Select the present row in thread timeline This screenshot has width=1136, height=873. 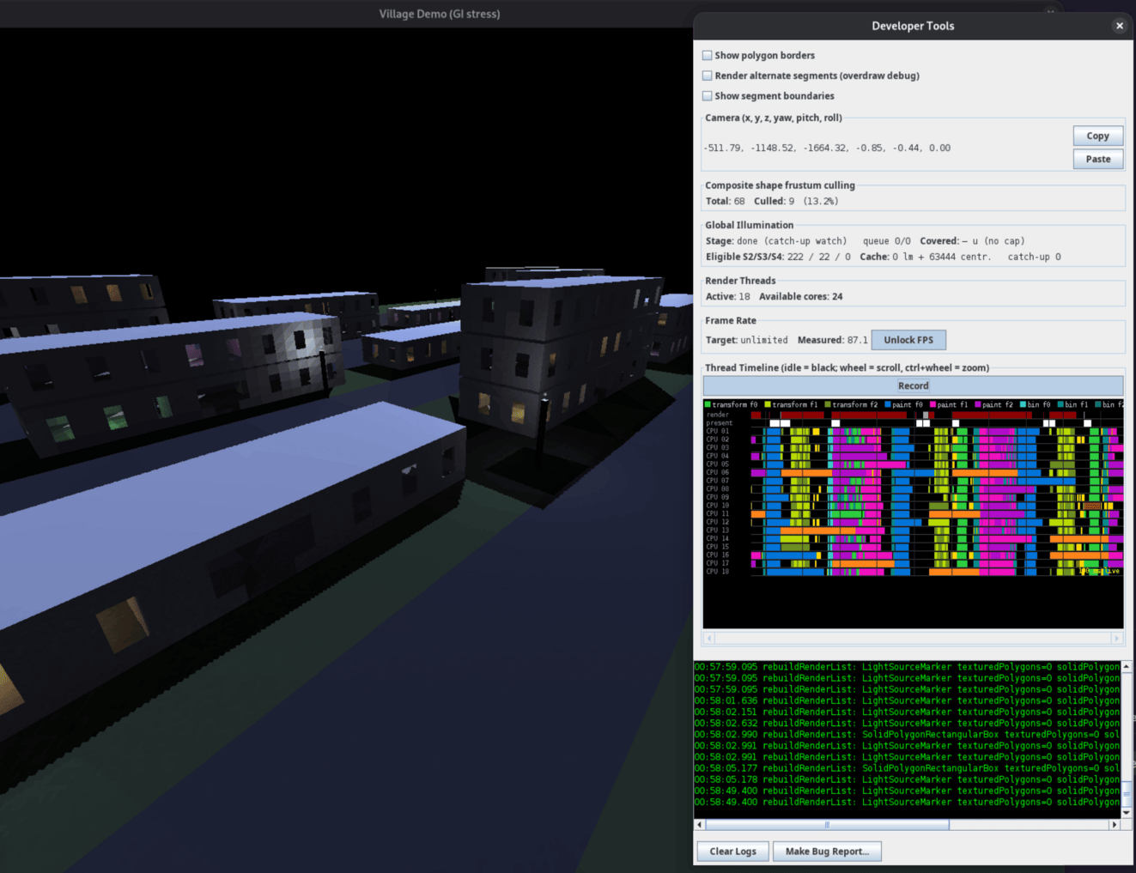pos(913,423)
